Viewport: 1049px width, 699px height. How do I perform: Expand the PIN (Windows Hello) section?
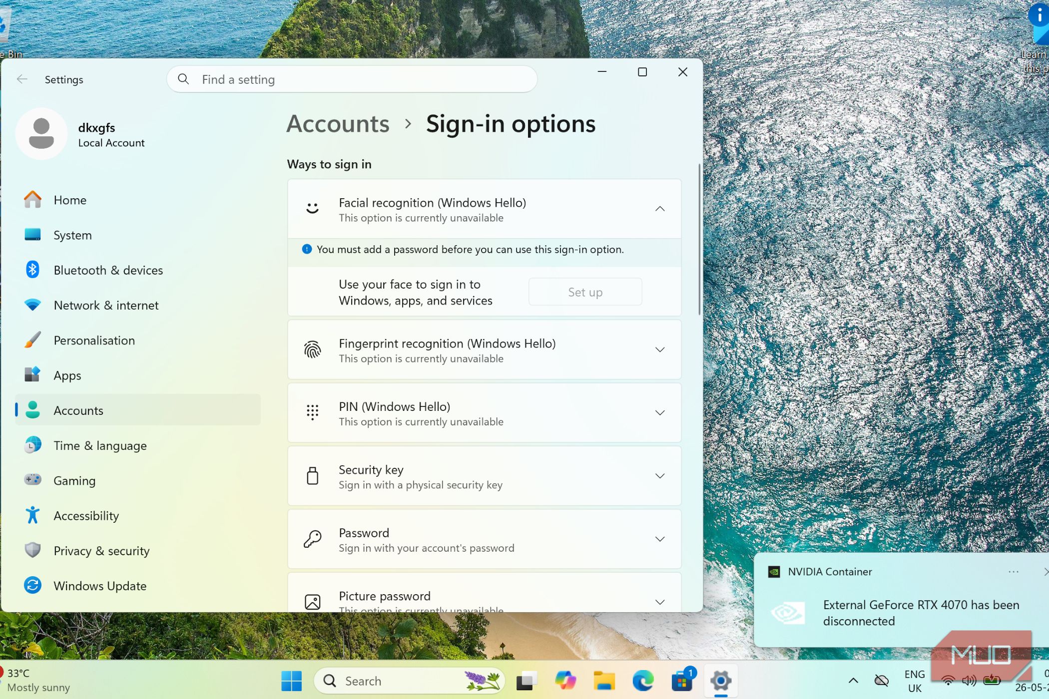(660, 413)
